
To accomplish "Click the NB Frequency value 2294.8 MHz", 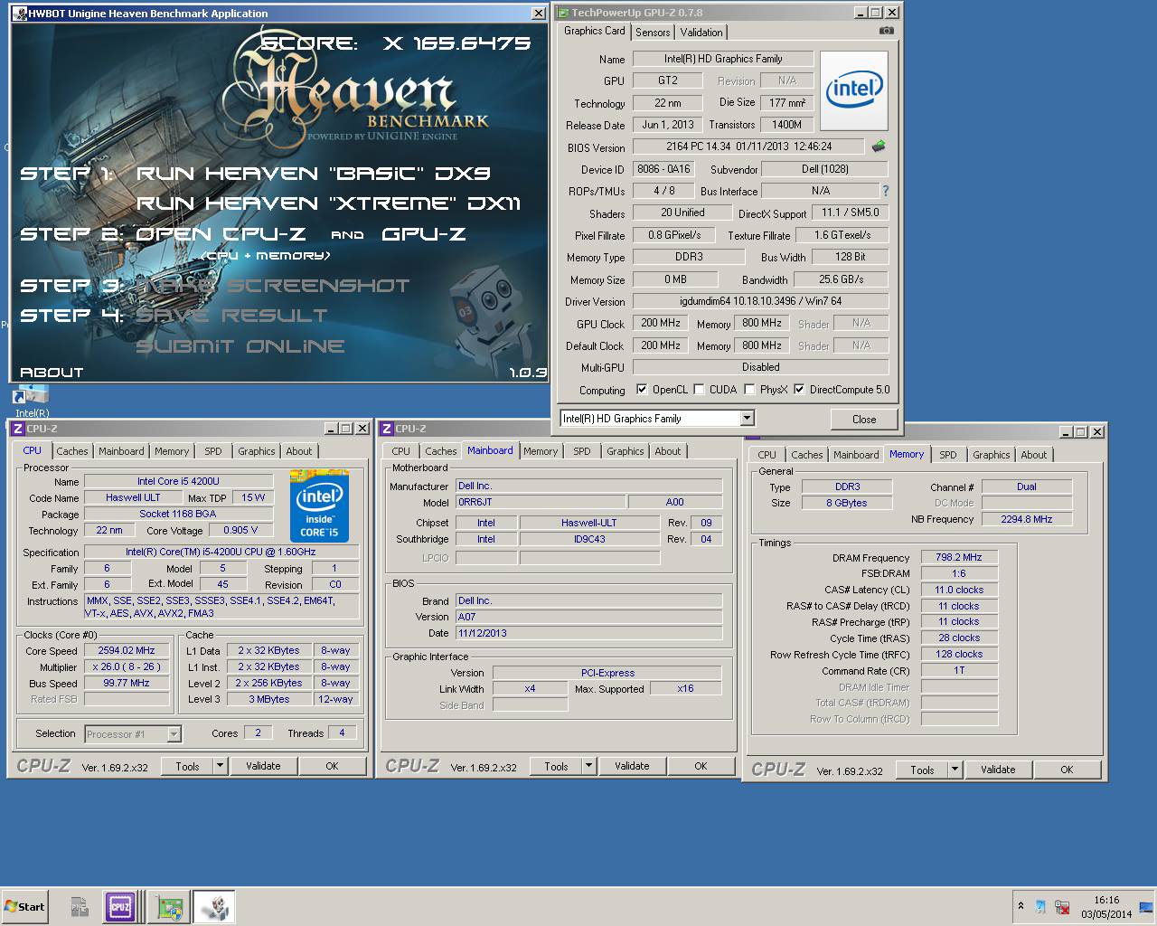I will tap(1027, 519).
